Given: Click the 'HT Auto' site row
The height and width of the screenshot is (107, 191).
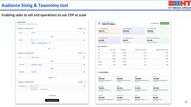Looking at the screenshot, I should tap(133, 62).
